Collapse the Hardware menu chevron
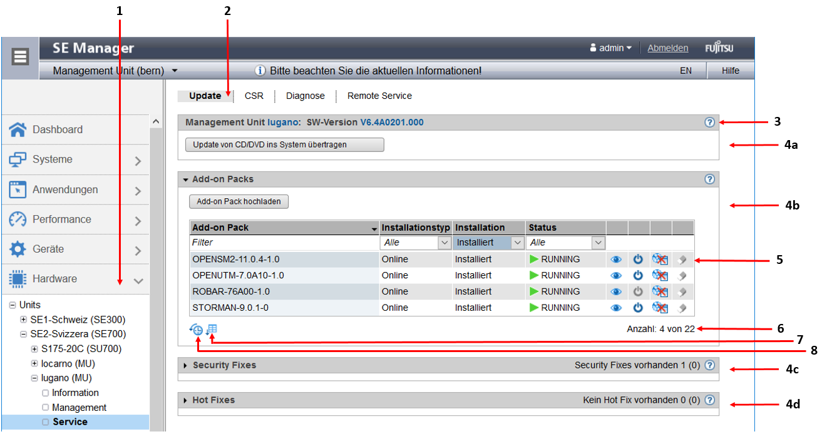This screenshot has height=434, width=822. (x=138, y=281)
